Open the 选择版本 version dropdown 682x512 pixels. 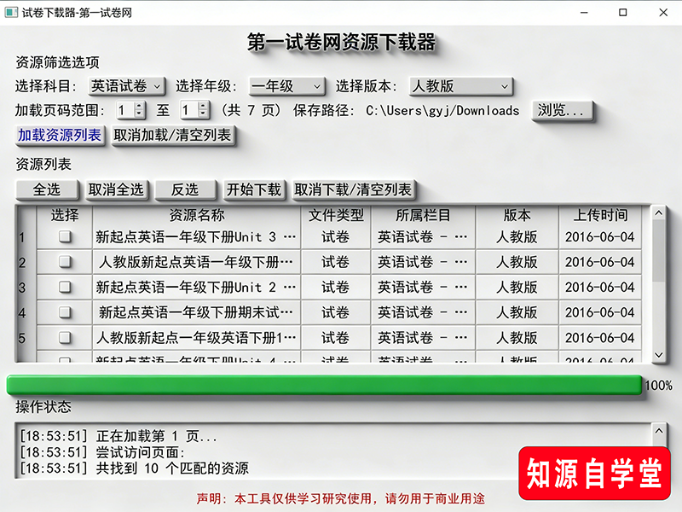[x=459, y=85]
